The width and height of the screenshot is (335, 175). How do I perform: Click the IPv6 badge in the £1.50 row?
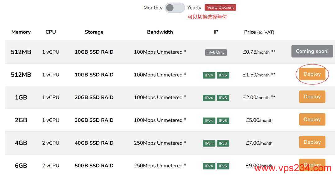(x=223, y=75)
